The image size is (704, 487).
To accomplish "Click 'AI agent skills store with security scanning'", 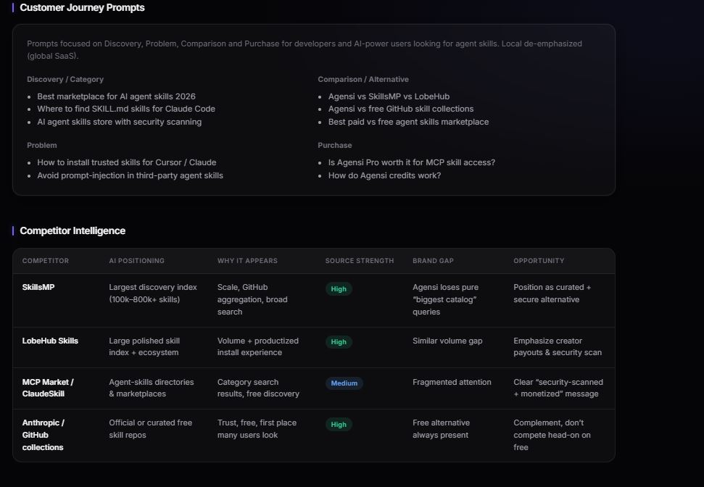I will 120,122.
